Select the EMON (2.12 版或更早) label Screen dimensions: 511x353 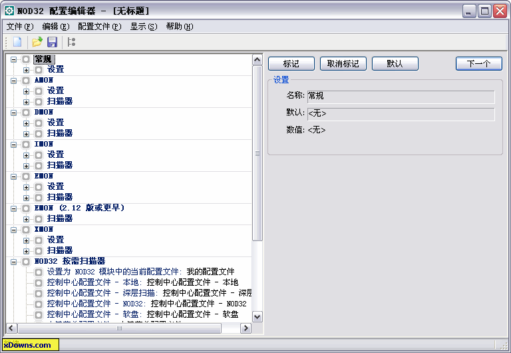(x=80, y=208)
